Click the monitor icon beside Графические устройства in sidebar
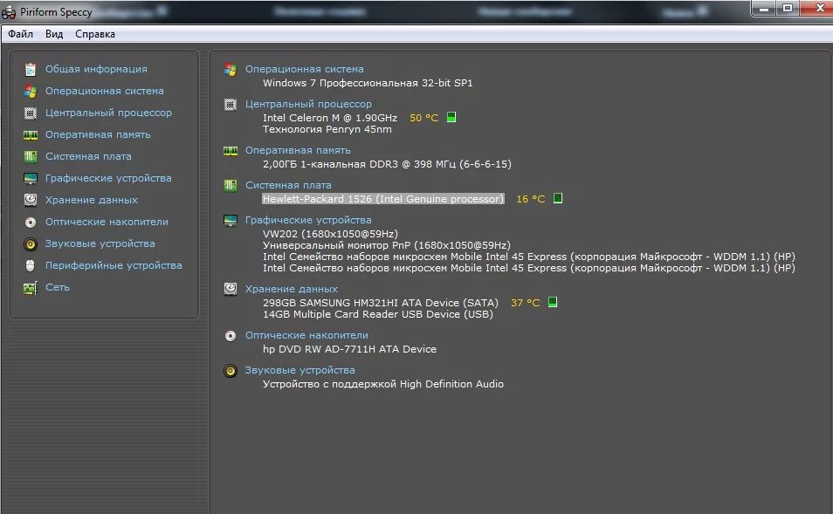This screenshot has width=833, height=514. 31,178
